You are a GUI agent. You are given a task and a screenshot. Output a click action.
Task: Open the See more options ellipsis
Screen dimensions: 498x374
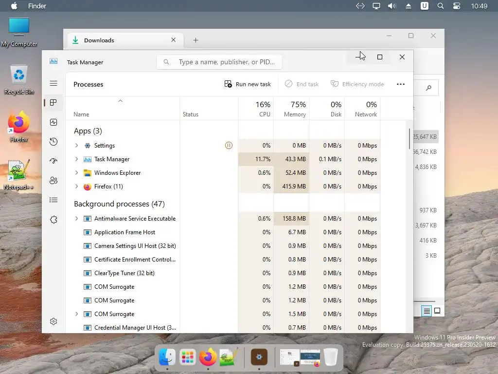[401, 84]
